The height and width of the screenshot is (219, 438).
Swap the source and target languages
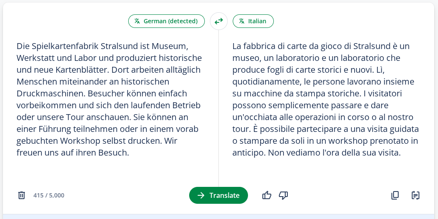pyautogui.click(x=219, y=21)
